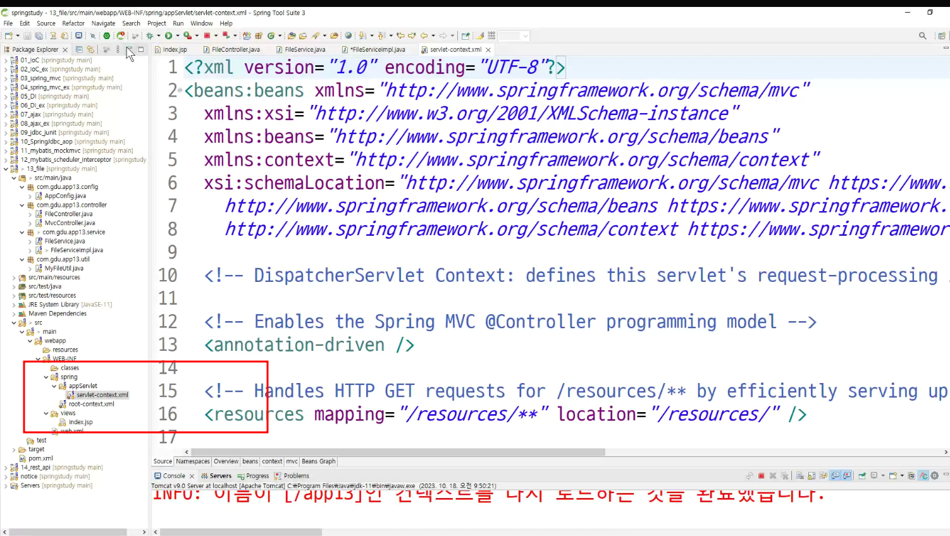Click the magnifier search icon at the toolbar's right
Screen dimensions: 950x536
(923, 36)
